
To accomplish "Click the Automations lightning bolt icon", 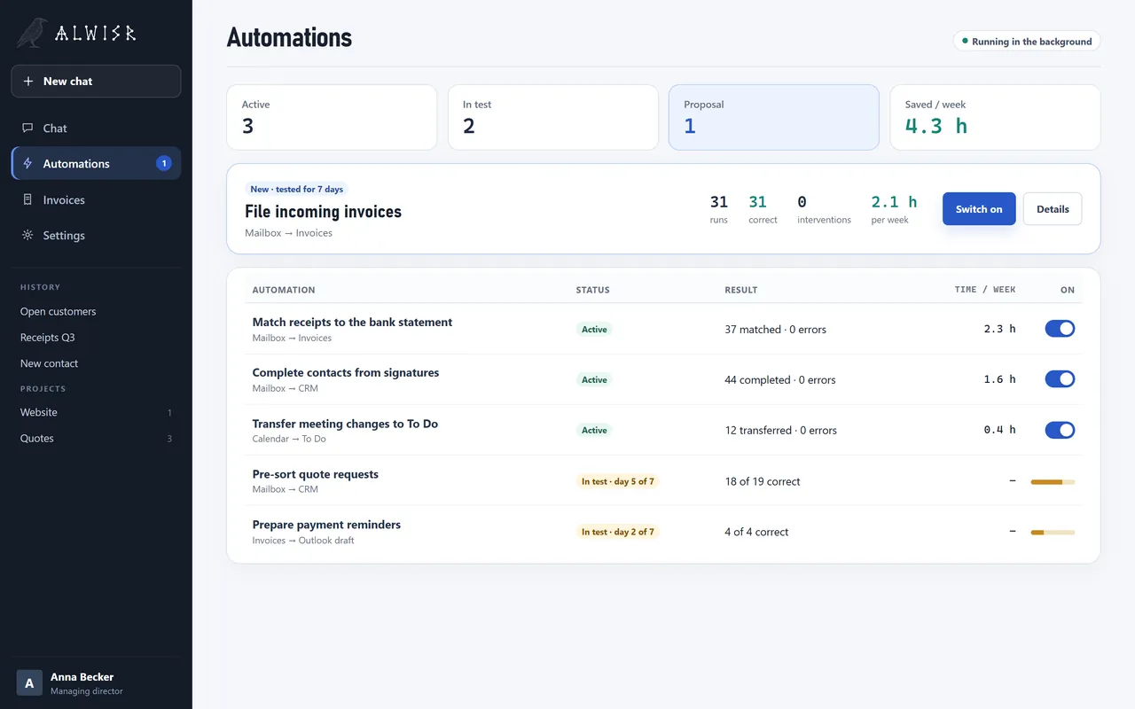I will coord(27,164).
